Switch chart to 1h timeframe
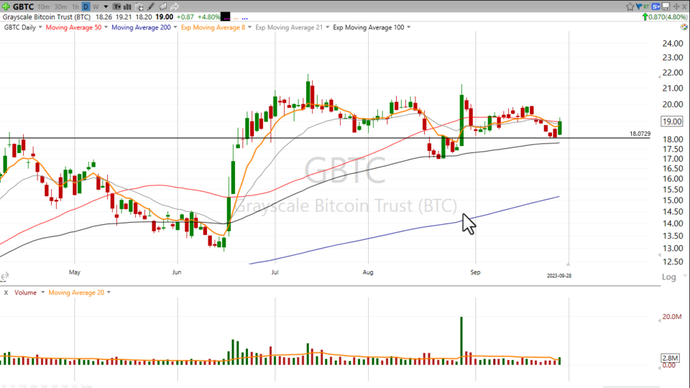This screenshot has height=388, width=690. coord(75,6)
